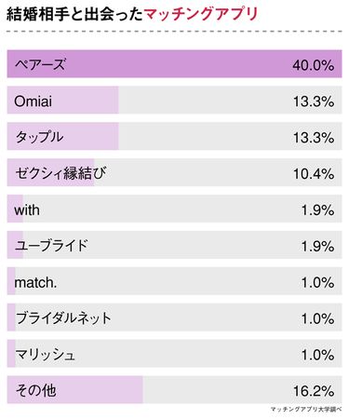
Task: Click the 16.2% percentage value
Action: (314, 391)
